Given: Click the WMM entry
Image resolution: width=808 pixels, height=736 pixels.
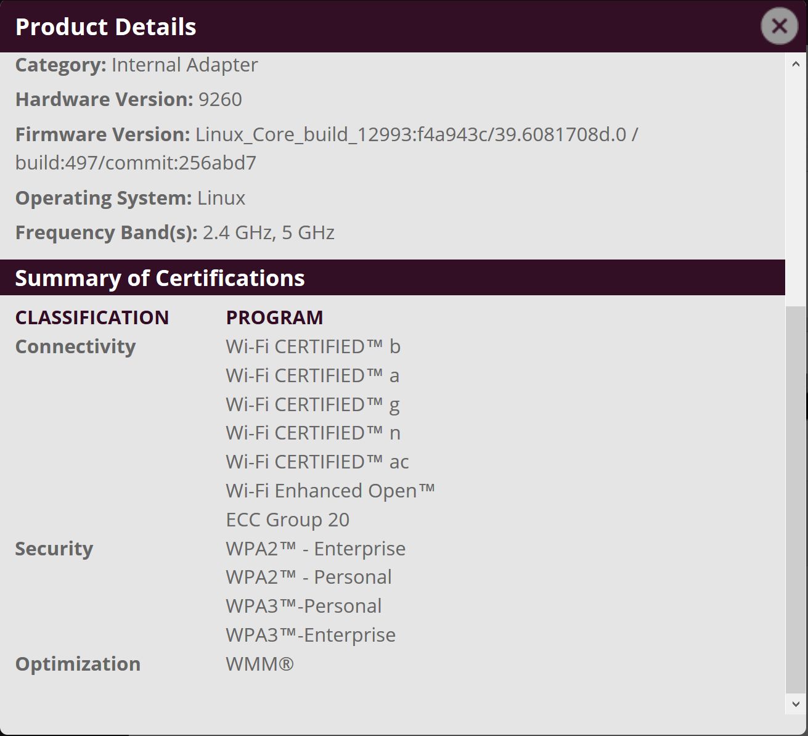Looking at the screenshot, I should (259, 664).
